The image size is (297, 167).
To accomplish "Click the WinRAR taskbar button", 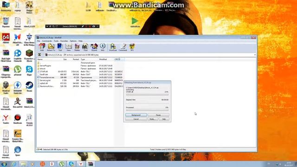I will point(90,164).
